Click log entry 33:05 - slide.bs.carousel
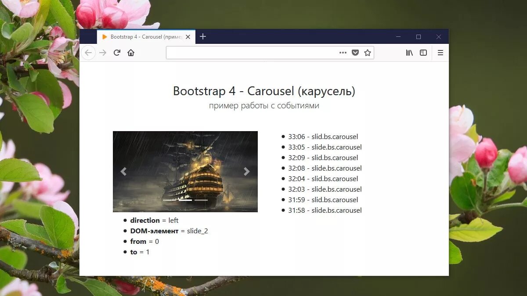The image size is (527, 296). tap(325, 147)
